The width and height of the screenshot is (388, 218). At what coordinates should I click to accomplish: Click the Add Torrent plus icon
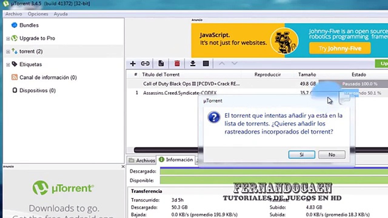click(133, 64)
